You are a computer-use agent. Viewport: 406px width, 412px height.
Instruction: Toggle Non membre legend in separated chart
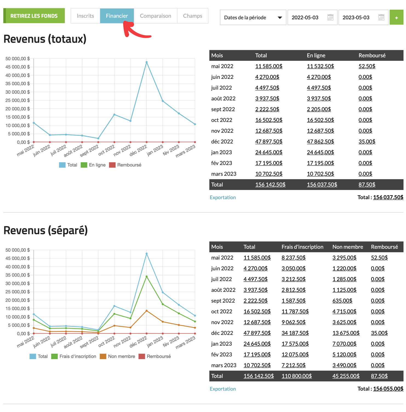click(x=118, y=356)
